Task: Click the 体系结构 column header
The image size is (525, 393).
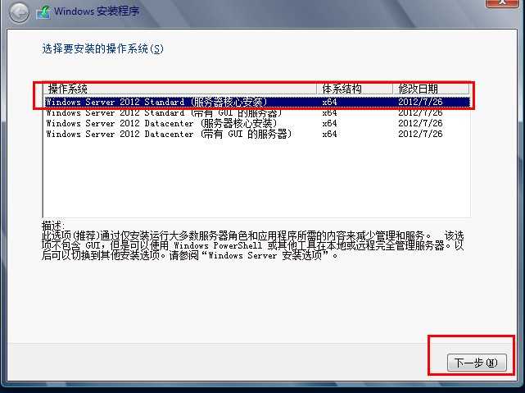Action: pos(355,89)
